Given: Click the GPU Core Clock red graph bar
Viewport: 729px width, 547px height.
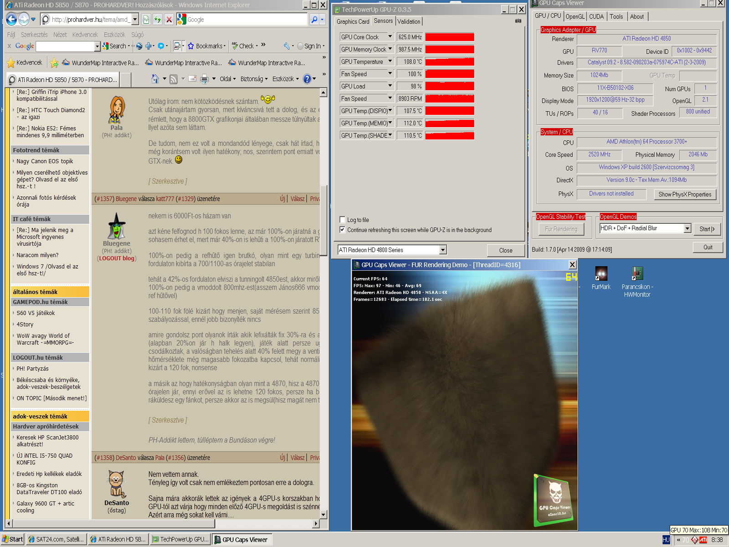Looking at the screenshot, I should tap(450, 37).
